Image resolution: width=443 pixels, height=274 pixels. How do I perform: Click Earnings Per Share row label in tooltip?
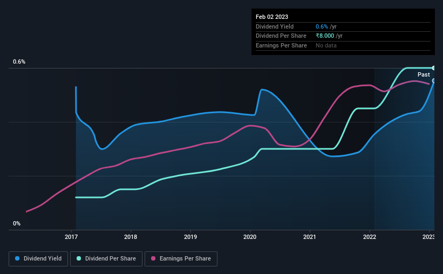pos(281,45)
